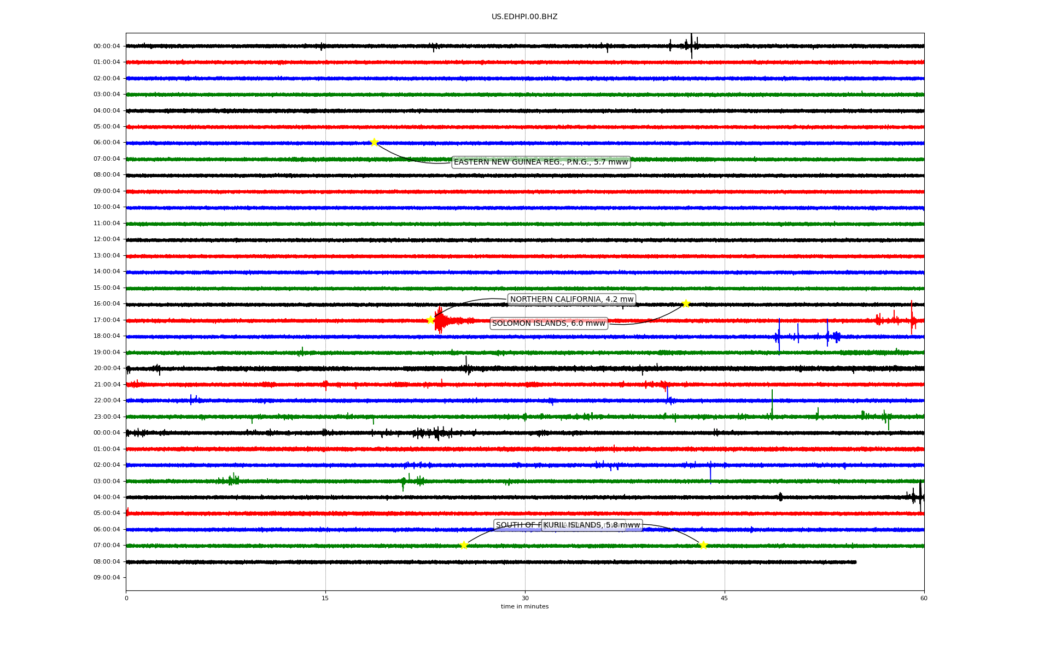Click the 10:00:04 row time label

pos(107,207)
